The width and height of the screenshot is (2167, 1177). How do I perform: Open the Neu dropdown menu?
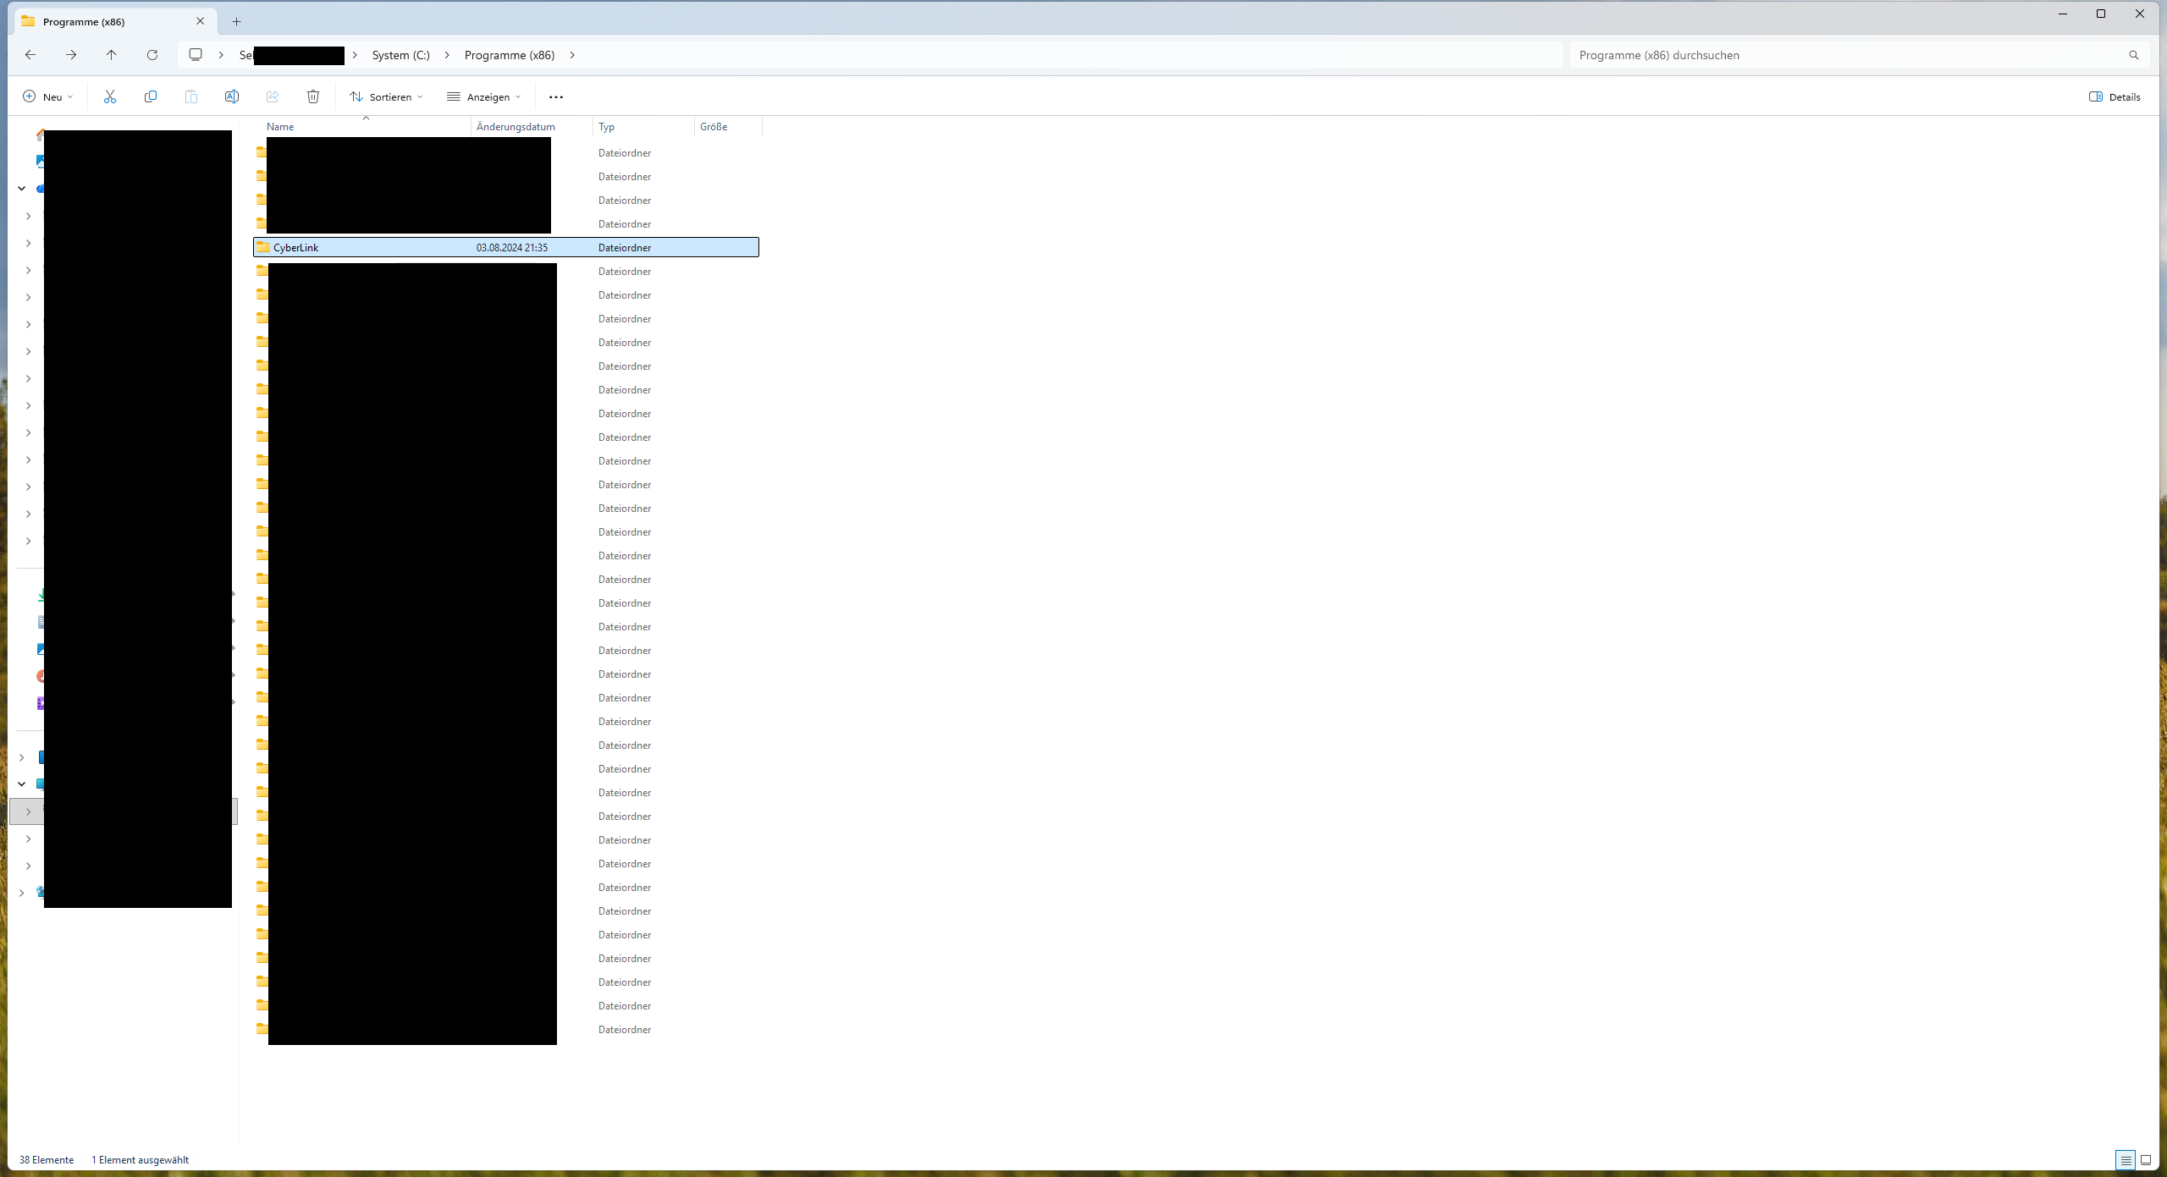coord(48,96)
